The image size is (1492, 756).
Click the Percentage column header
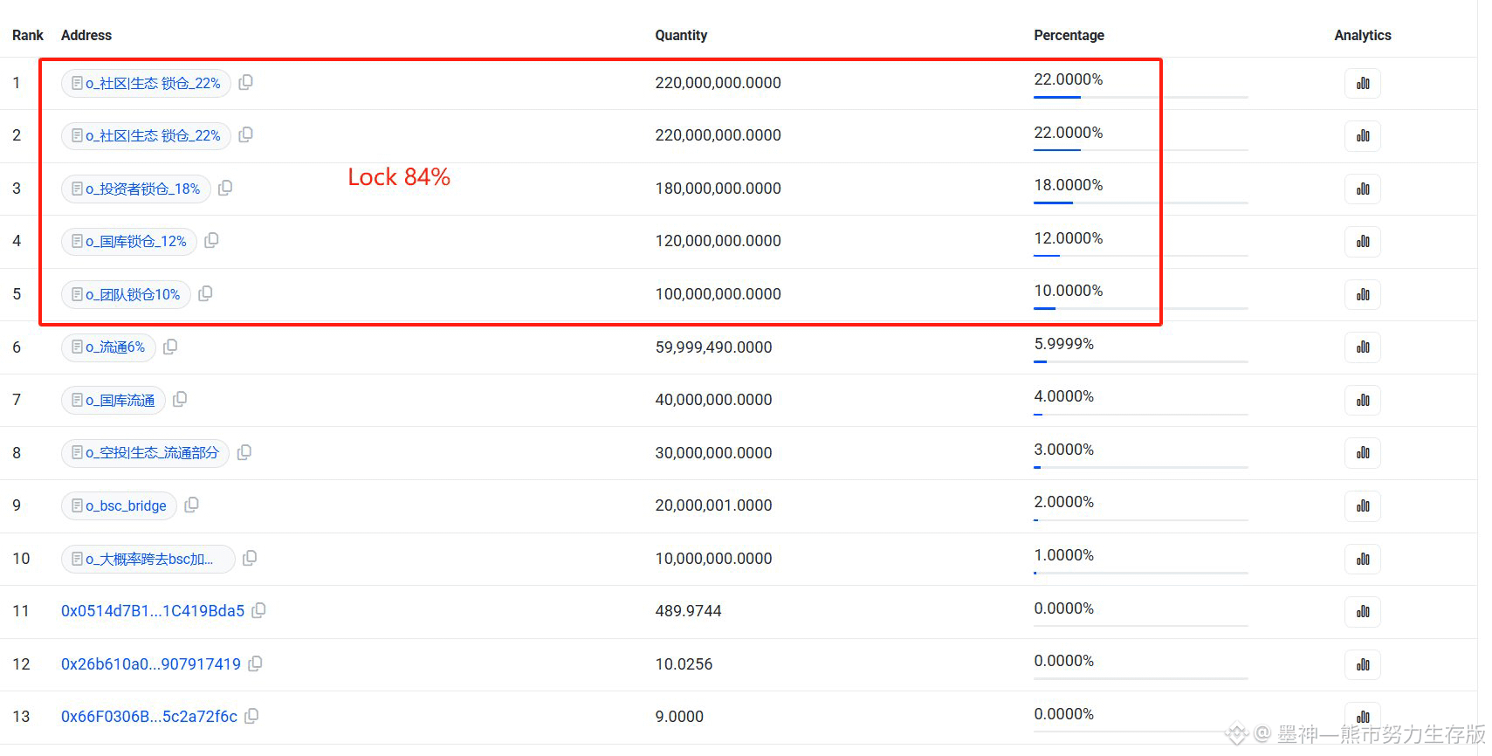(1069, 35)
